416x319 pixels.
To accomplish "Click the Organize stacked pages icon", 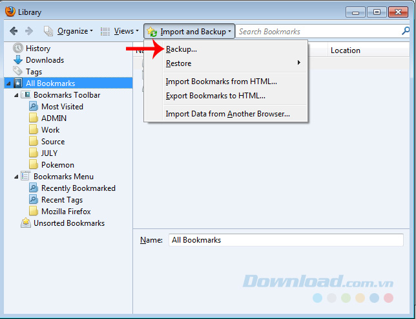I will (x=48, y=31).
